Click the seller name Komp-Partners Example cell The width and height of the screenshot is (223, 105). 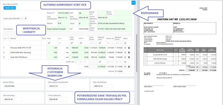click(x=57, y=29)
